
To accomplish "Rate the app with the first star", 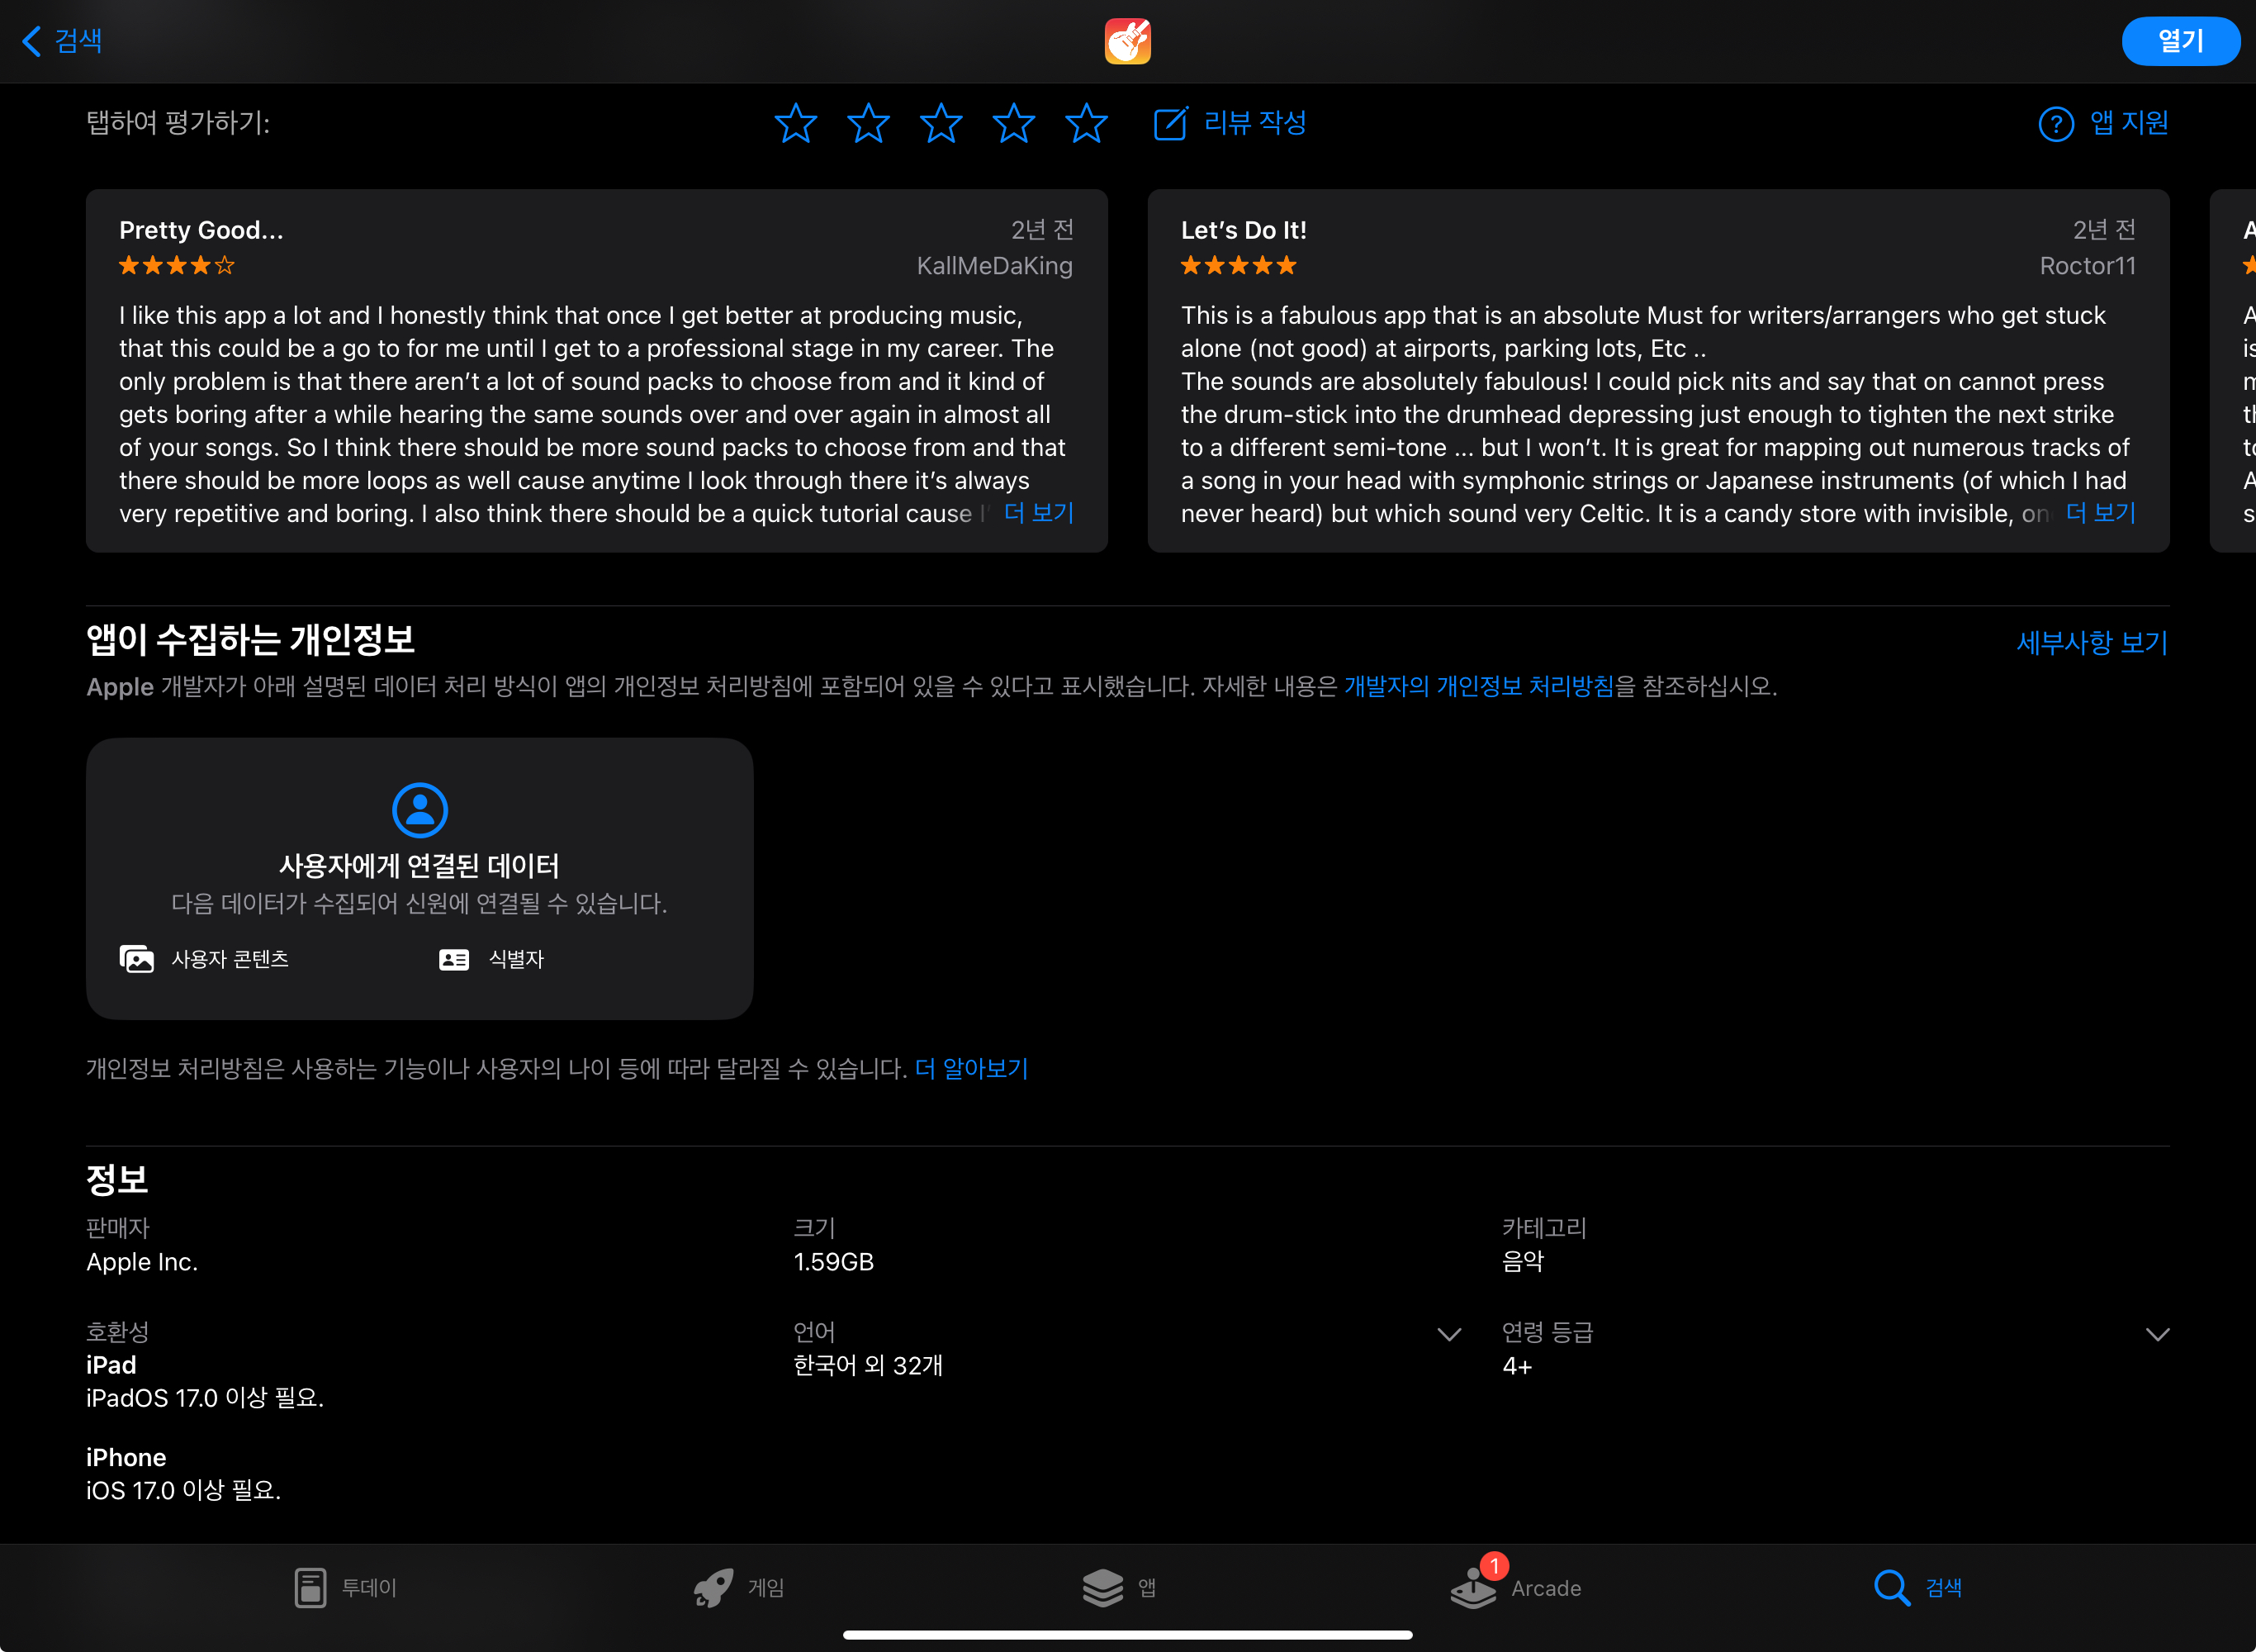I will 796,123.
